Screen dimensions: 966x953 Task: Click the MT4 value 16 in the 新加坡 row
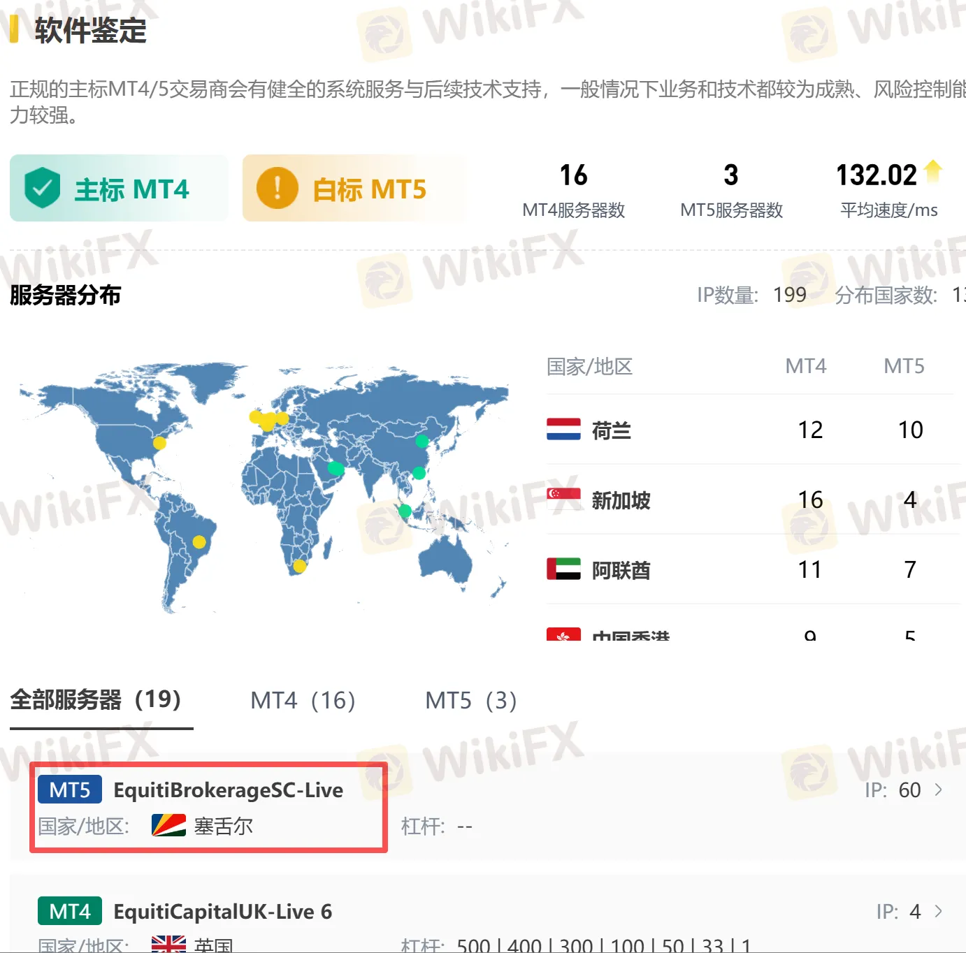coord(811,500)
